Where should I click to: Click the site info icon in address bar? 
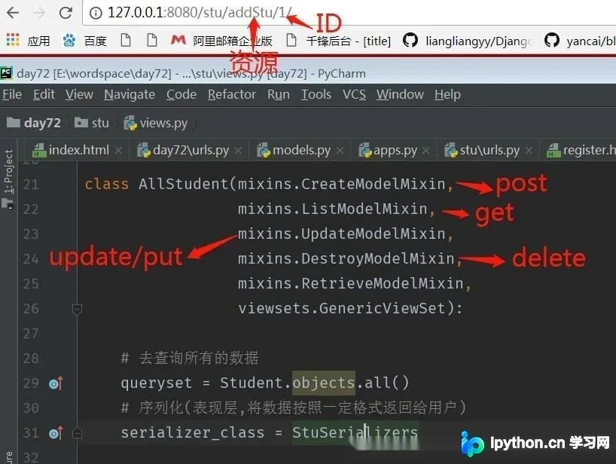pyautogui.click(x=96, y=13)
